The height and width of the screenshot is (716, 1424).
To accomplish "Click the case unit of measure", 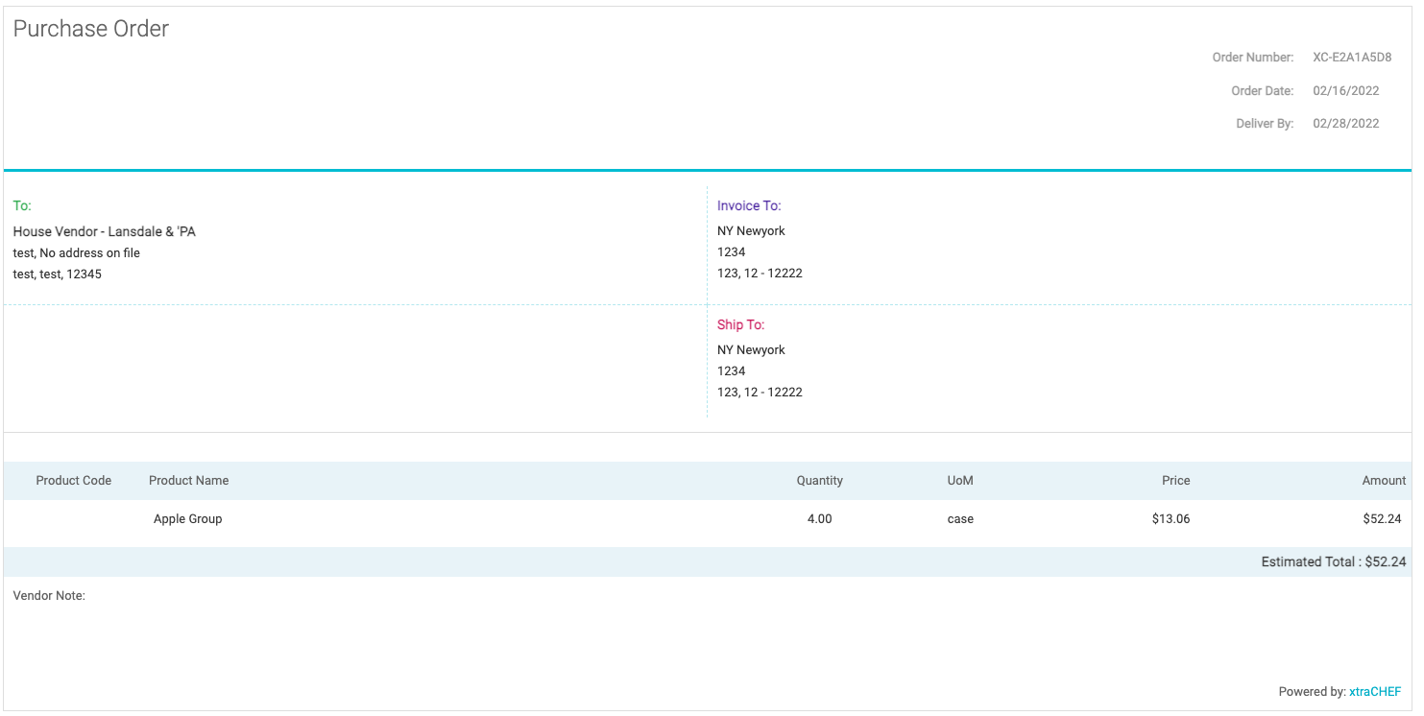I will coord(960,519).
